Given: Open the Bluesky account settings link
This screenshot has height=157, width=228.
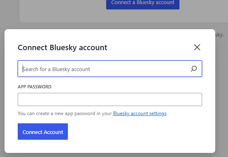Looking at the screenshot, I should (140, 113).
